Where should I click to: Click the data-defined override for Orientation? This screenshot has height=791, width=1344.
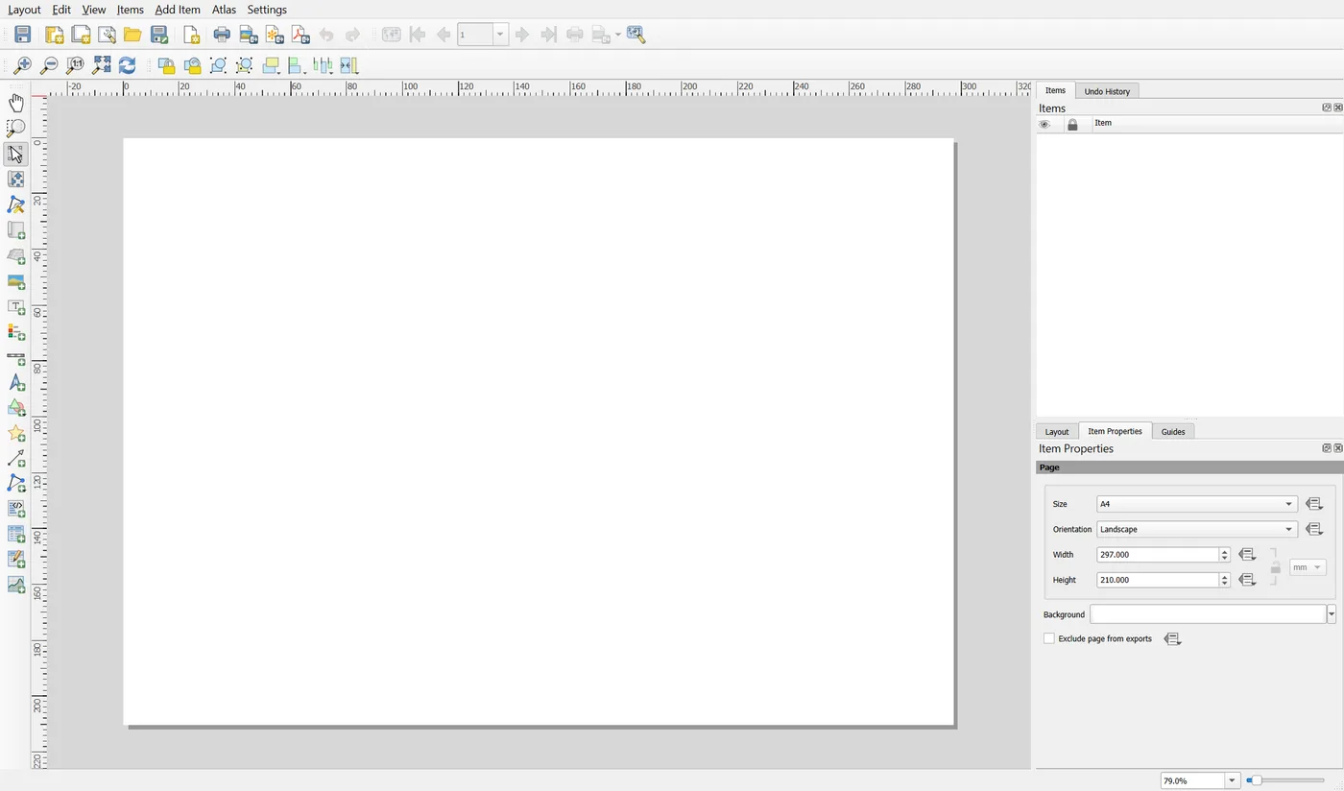tap(1314, 529)
